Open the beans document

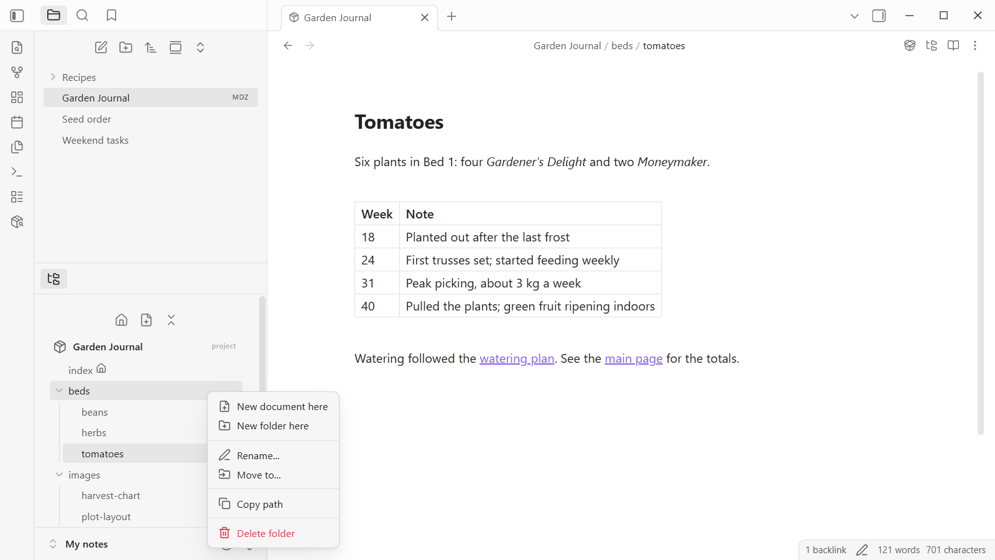[95, 412]
